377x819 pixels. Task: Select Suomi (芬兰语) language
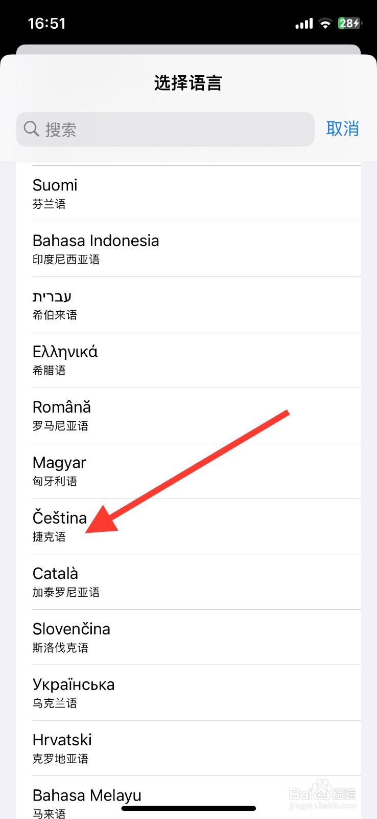pyautogui.click(x=188, y=193)
